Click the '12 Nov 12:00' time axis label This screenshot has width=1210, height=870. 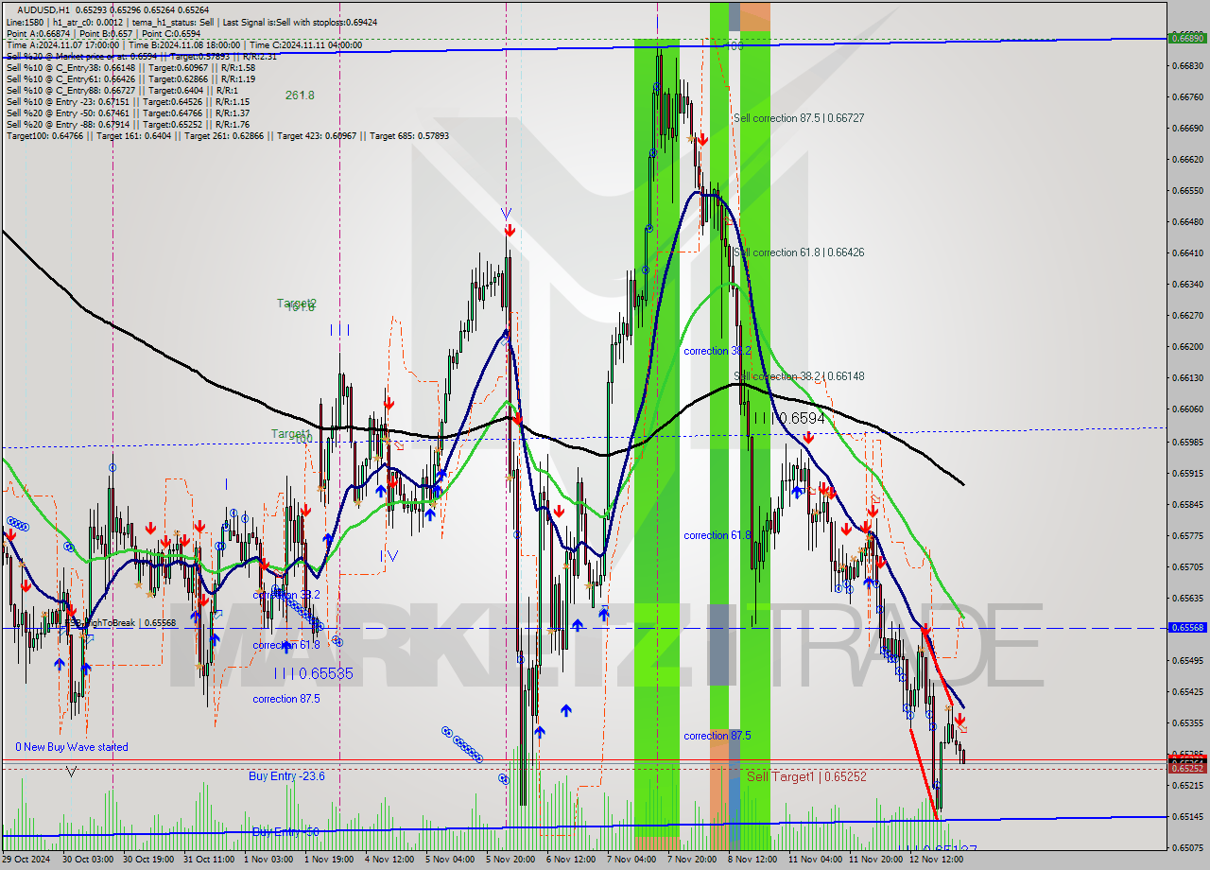tap(936, 860)
